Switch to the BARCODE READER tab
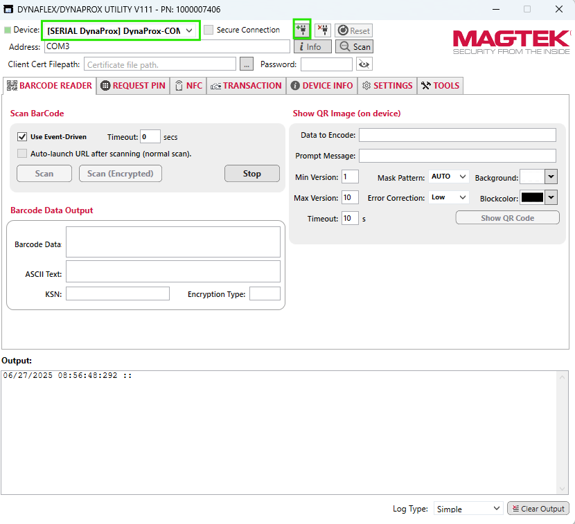Viewport: 575px width, 524px height. pyautogui.click(x=49, y=86)
